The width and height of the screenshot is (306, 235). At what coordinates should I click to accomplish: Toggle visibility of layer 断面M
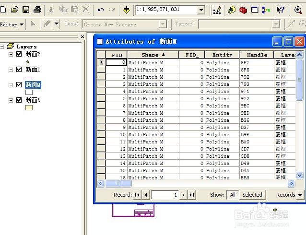19,85
